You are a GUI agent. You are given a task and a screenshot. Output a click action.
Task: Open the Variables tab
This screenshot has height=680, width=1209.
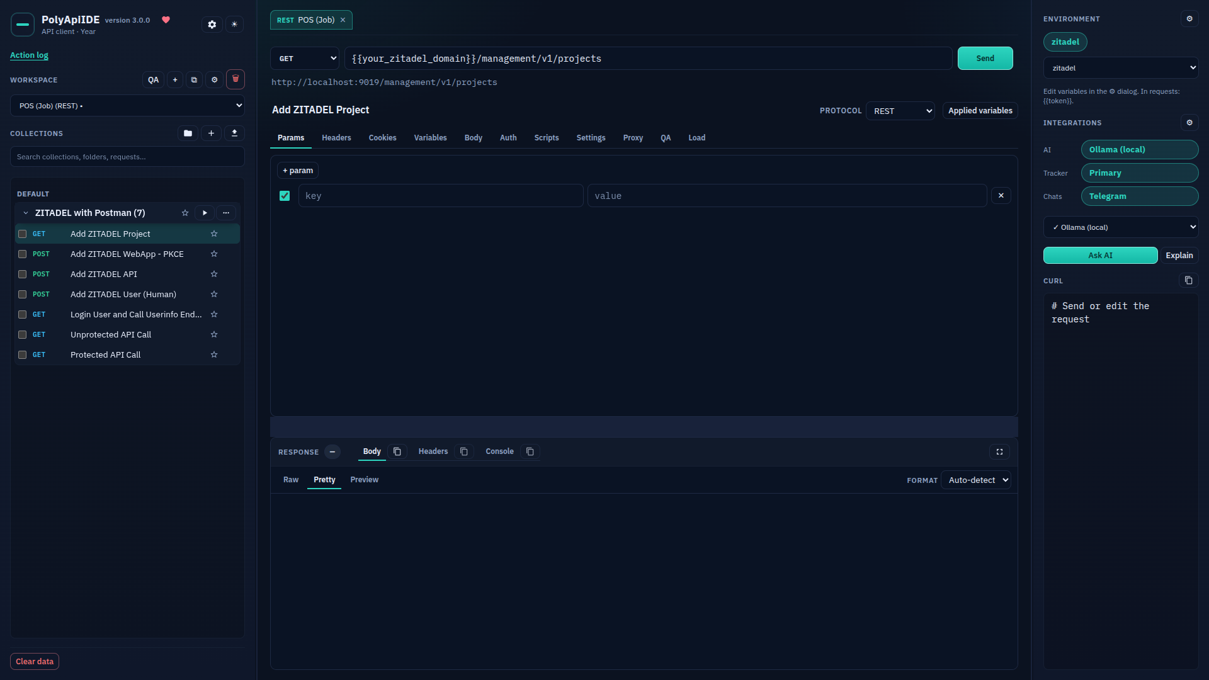click(x=431, y=138)
